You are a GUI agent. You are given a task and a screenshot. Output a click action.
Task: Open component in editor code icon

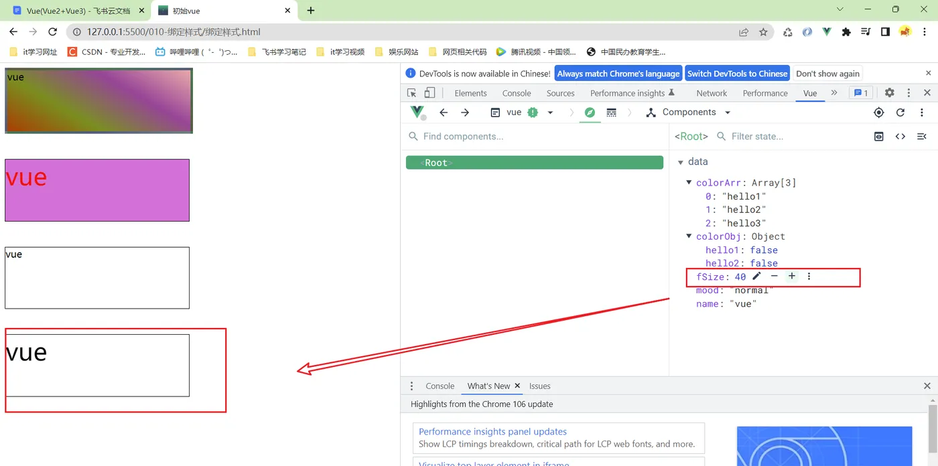pyautogui.click(x=900, y=137)
